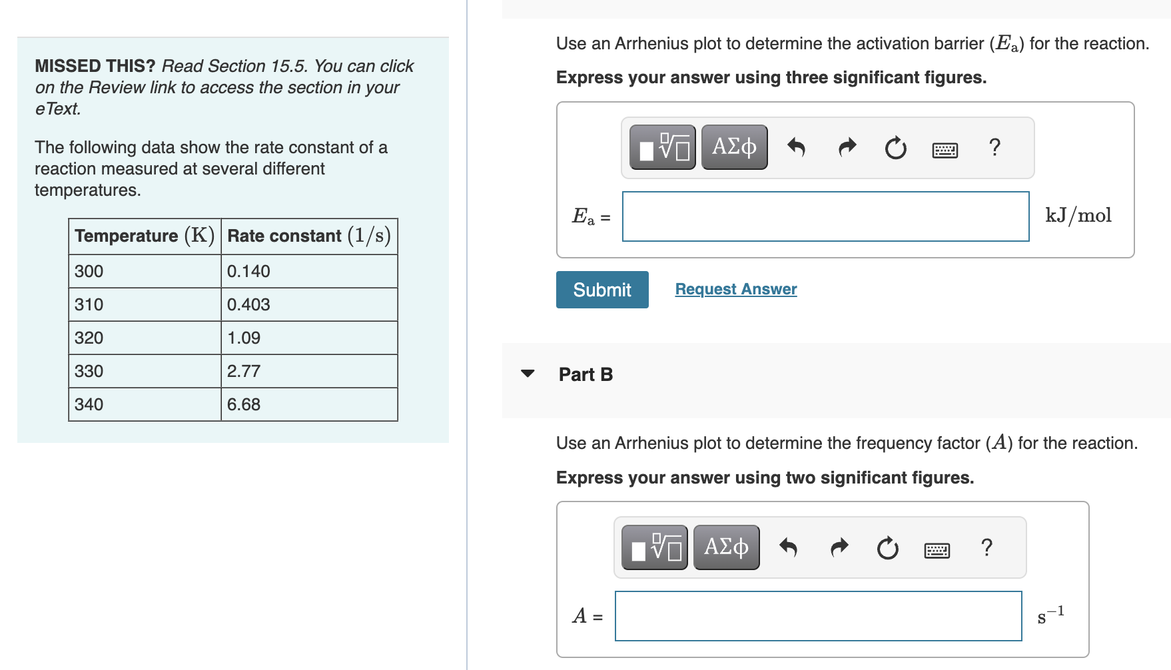Open the on-screen keyboard in Part A toolbar
Screen dimensions: 1171x670
point(944,149)
